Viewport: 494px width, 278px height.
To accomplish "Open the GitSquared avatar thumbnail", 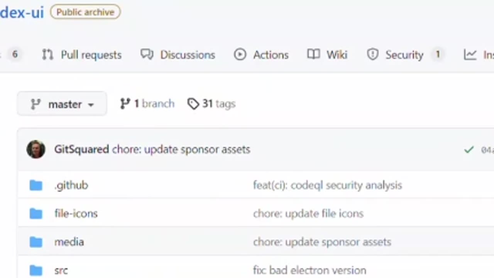I will [x=36, y=149].
